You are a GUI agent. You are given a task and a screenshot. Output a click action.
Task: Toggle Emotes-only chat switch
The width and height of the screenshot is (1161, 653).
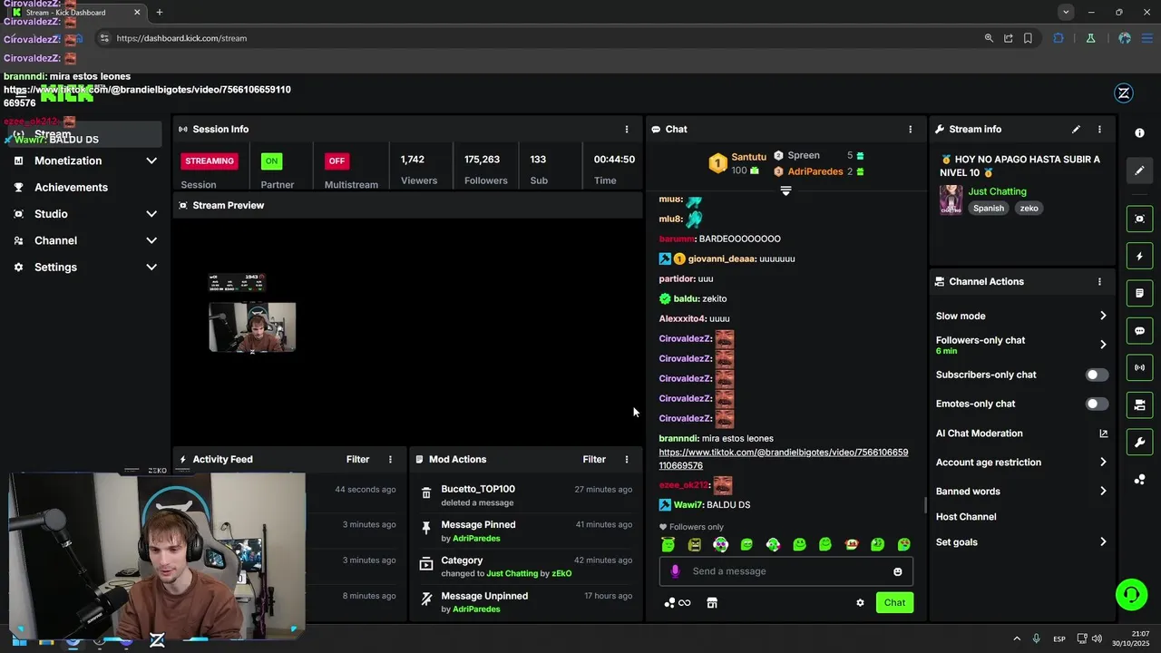(x=1097, y=404)
